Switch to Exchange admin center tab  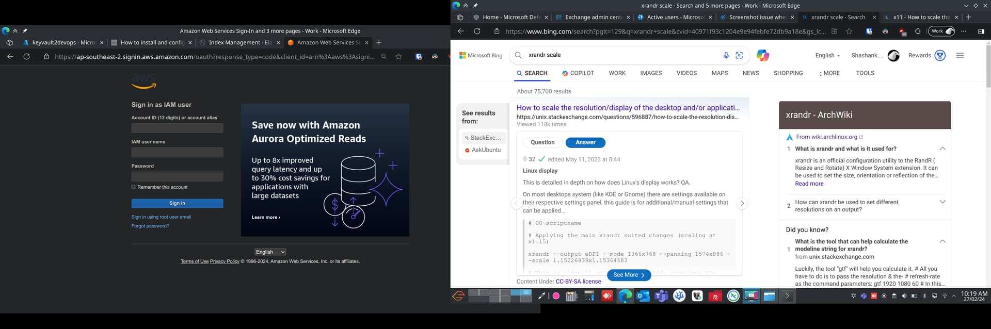click(594, 17)
